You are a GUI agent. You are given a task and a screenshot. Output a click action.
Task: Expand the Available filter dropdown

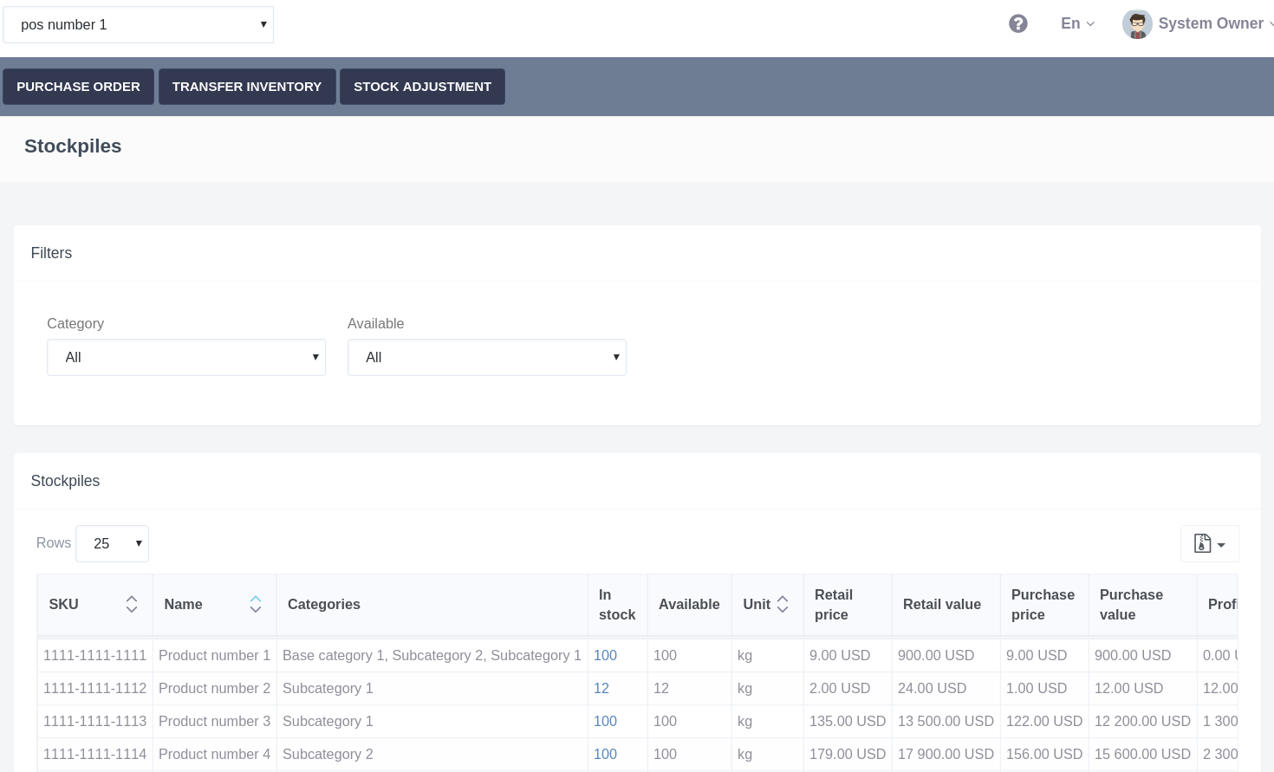click(x=486, y=358)
